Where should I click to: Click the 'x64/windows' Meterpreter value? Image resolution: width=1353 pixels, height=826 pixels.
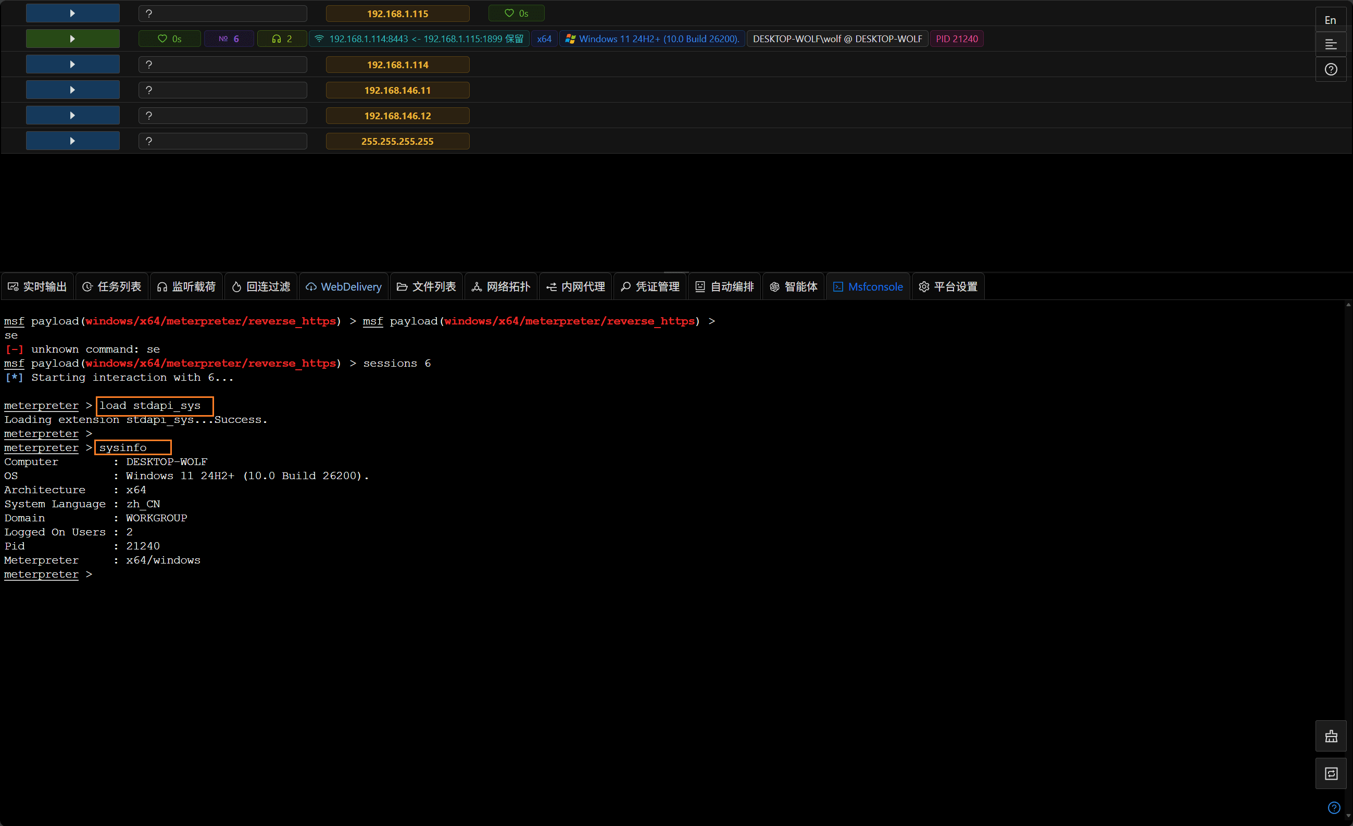tap(163, 560)
